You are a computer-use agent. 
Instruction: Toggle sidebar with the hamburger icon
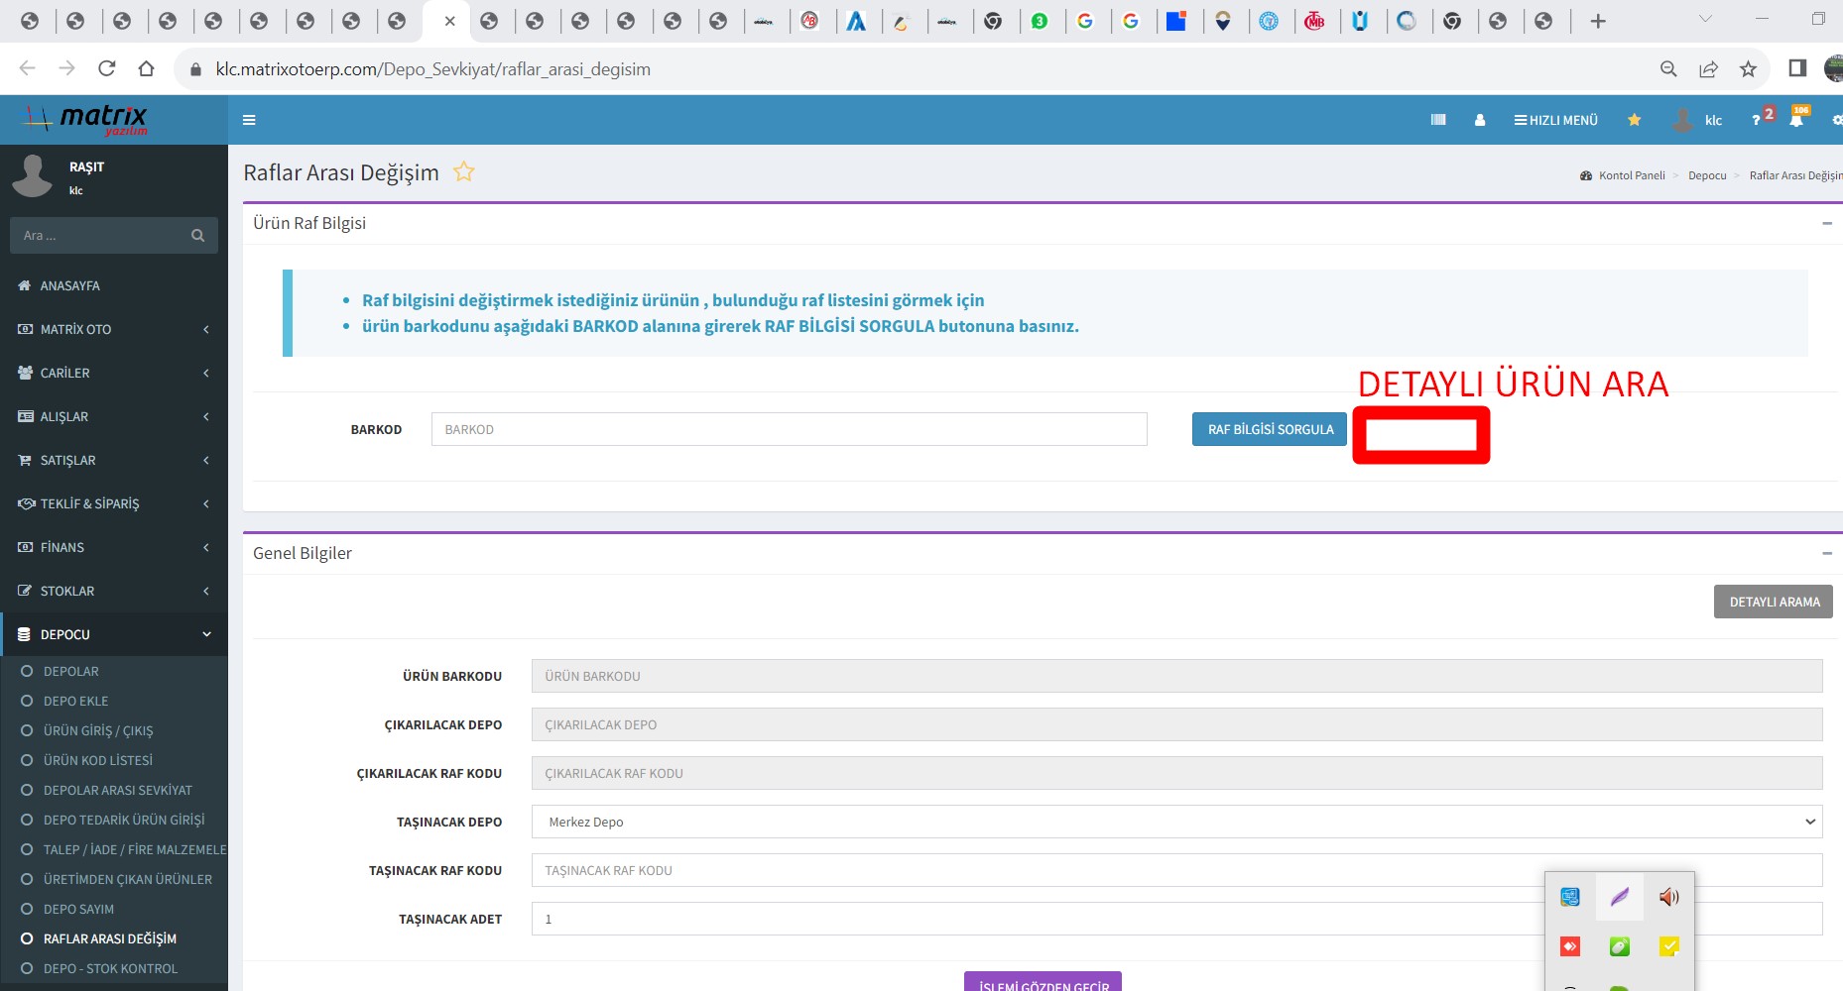pos(249,120)
